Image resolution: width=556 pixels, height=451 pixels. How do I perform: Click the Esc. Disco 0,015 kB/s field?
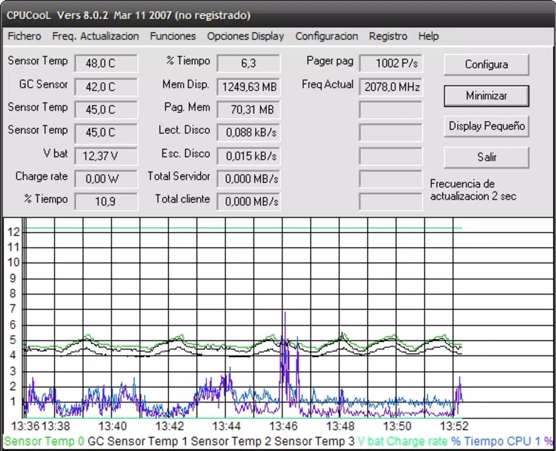(248, 156)
